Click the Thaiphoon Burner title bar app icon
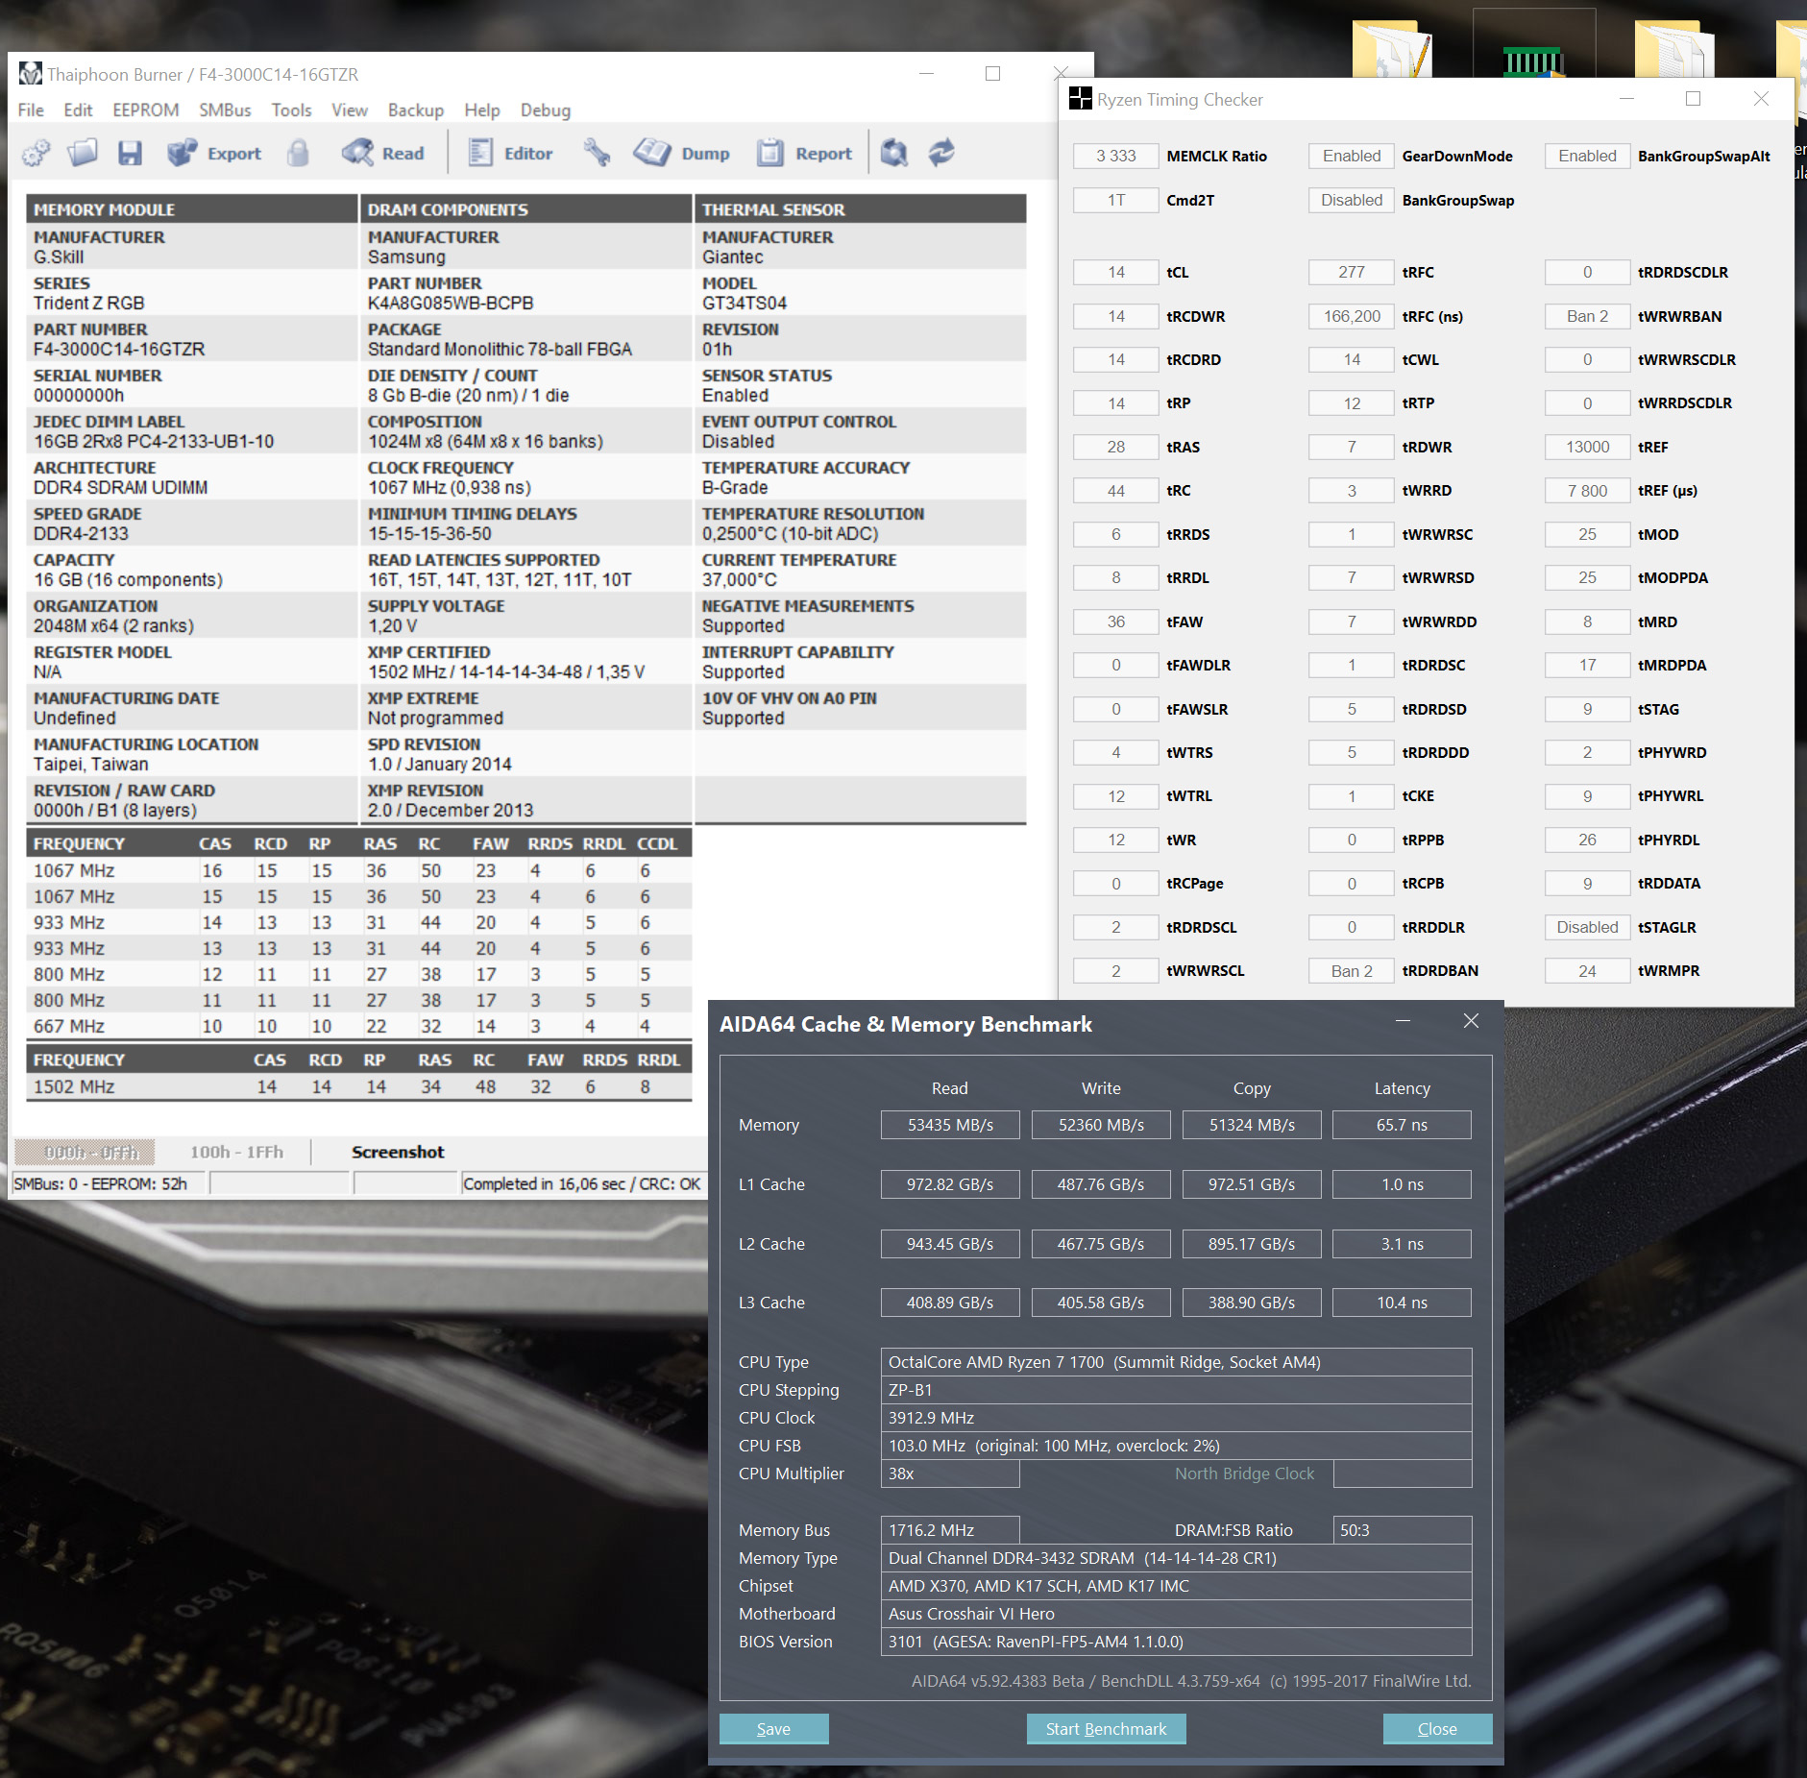 point(31,74)
